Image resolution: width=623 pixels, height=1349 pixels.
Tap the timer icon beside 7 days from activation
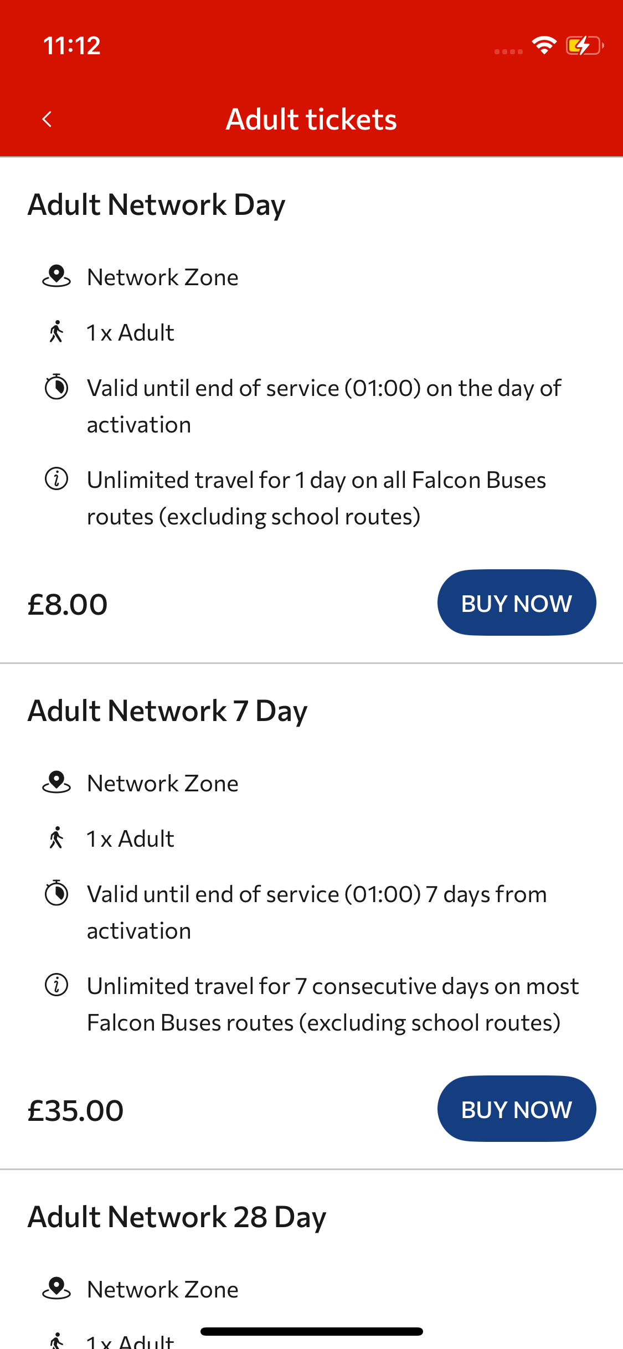point(56,893)
